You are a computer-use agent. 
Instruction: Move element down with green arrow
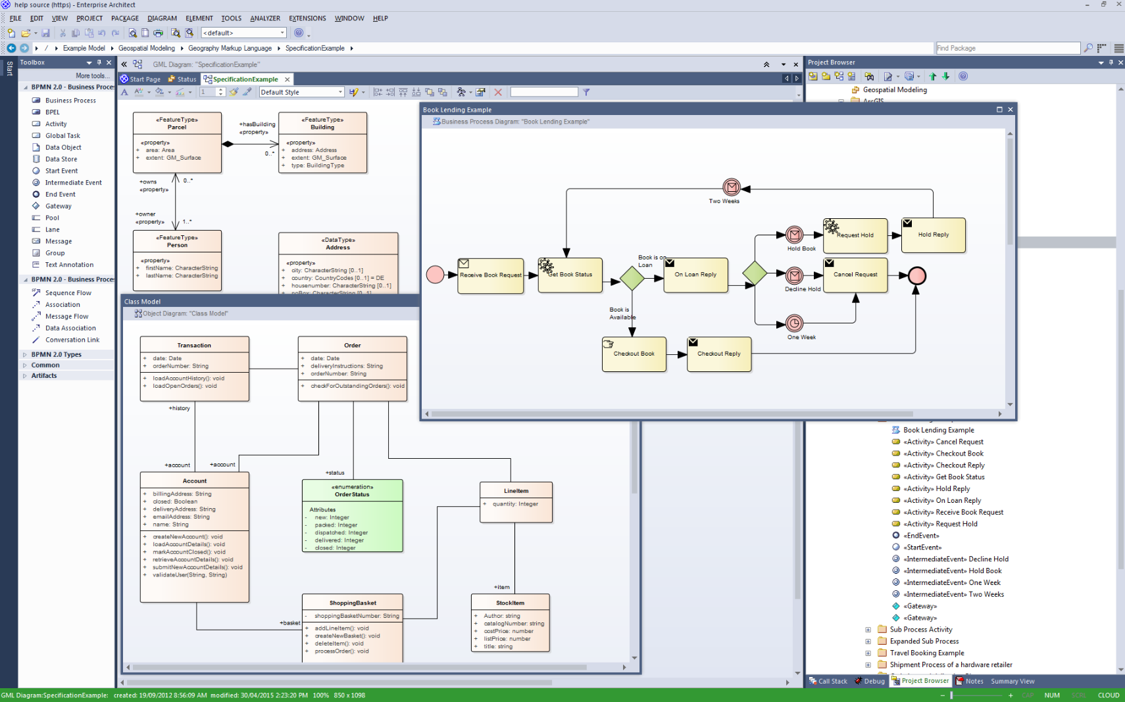pyautogui.click(x=946, y=76)
